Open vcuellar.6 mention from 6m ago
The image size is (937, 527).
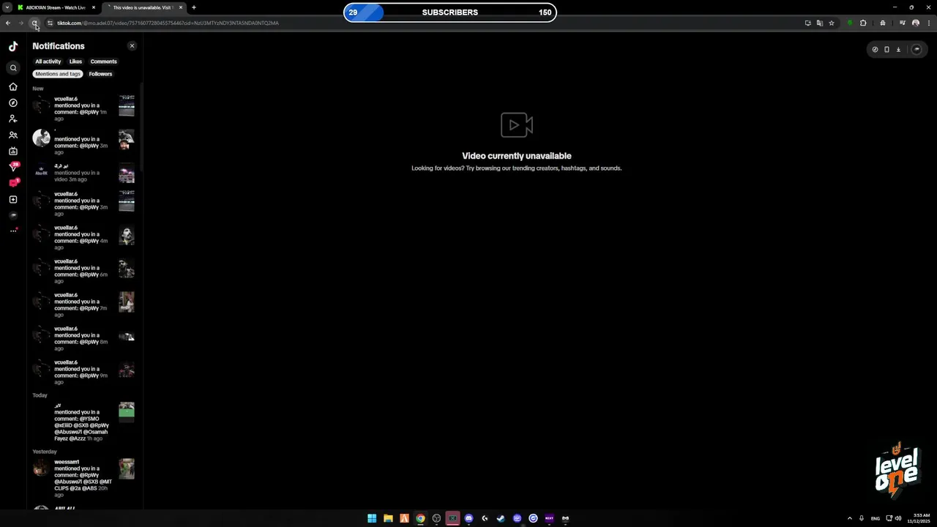click(83, 271)
